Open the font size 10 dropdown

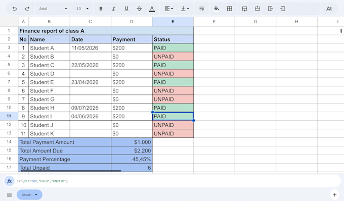[x=82, y=9]
